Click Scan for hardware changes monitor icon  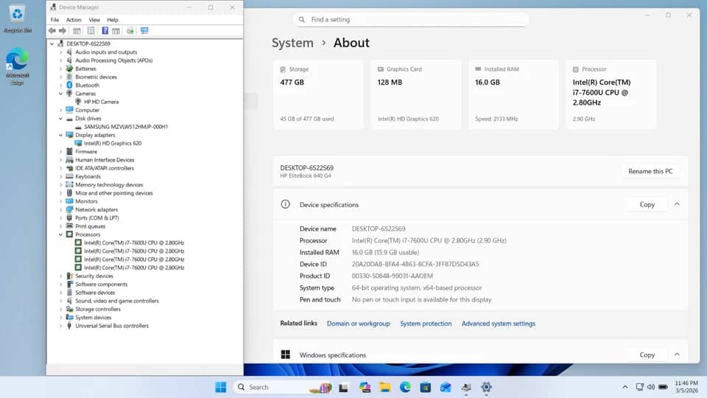coord(144,31)
